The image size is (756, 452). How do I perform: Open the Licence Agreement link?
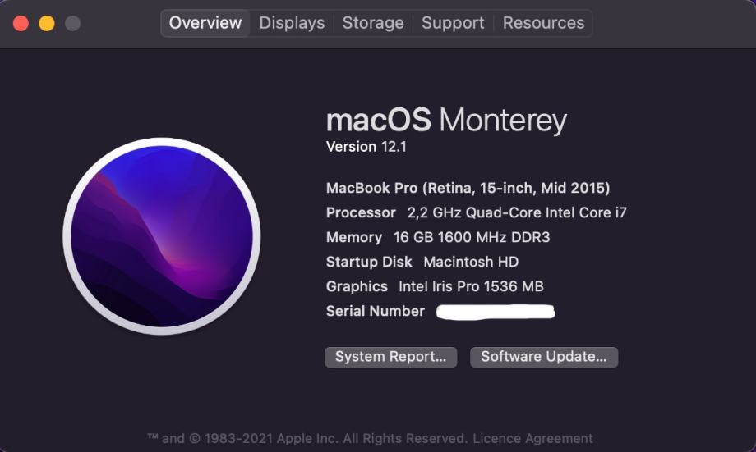tap(532, 438)
